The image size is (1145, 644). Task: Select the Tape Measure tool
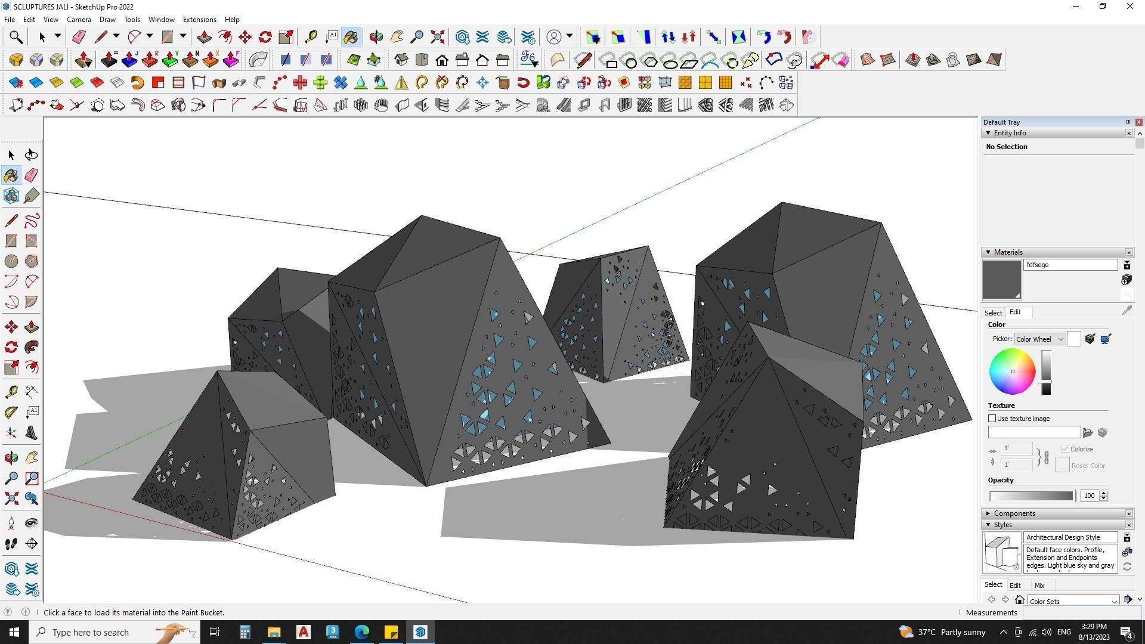(x=11, y=392)
